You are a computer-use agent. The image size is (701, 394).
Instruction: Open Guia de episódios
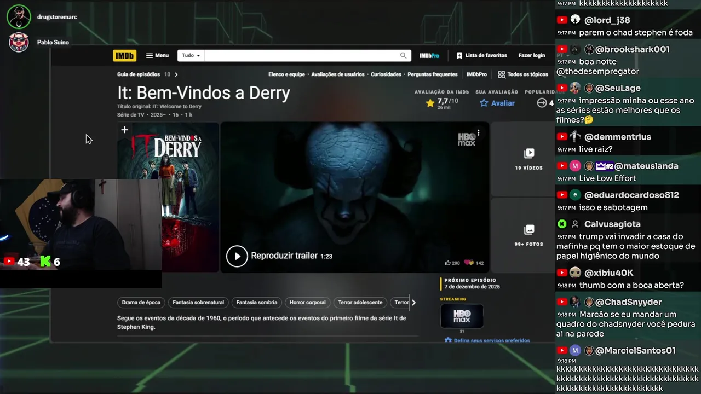pos(139,74)
